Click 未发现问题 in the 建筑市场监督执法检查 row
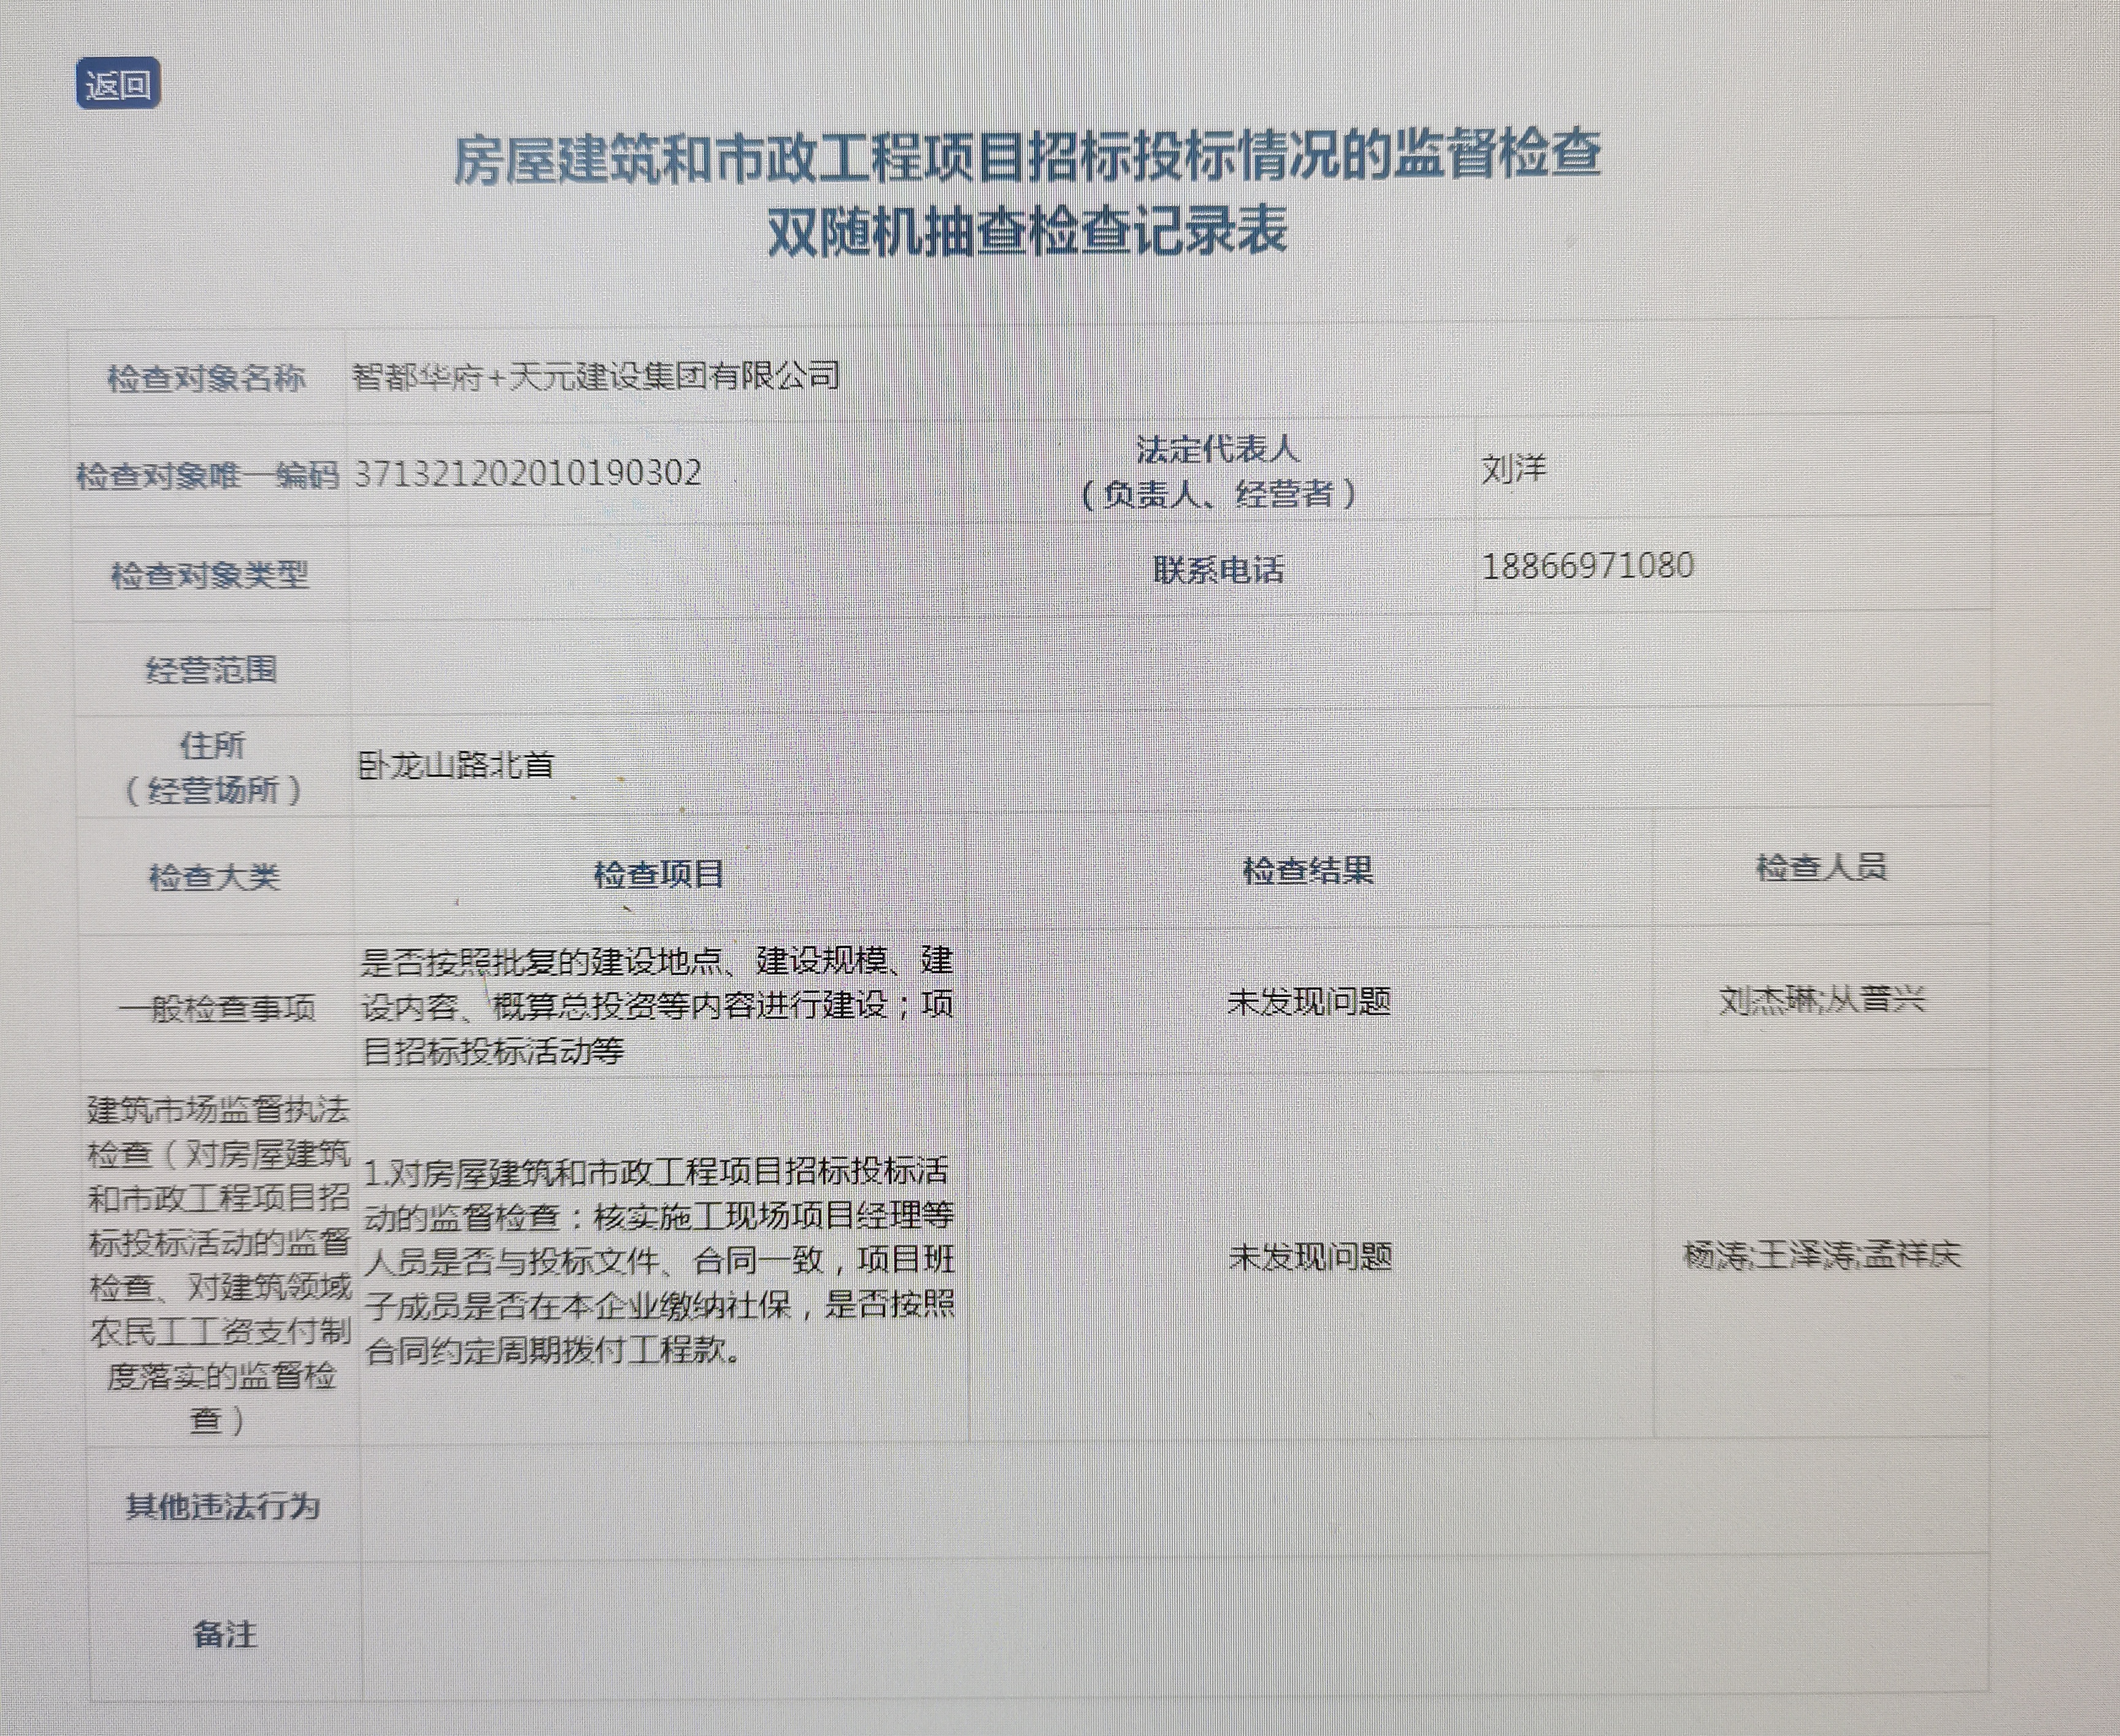This screenshot has width=2120, height=1736. click(1310, 1256)
